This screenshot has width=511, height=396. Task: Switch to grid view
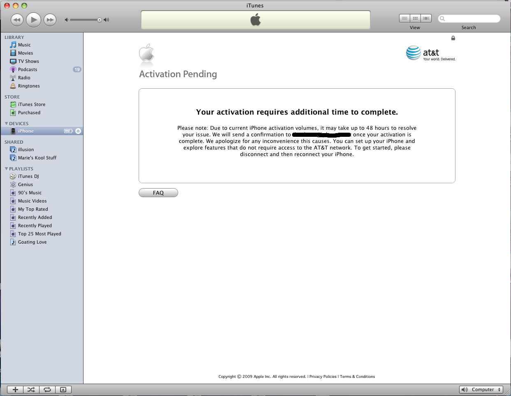click(416, 18)
